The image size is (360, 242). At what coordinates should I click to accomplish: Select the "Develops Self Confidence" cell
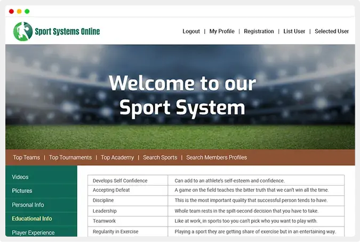pos(127,180)
